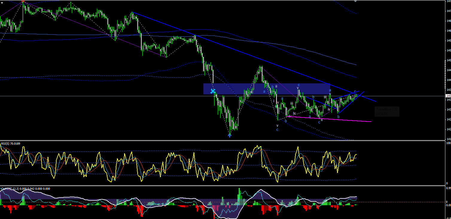Screen dimensions: 451x219
Task: Select the light blue X marker on the chart
Action: (213, 91)
